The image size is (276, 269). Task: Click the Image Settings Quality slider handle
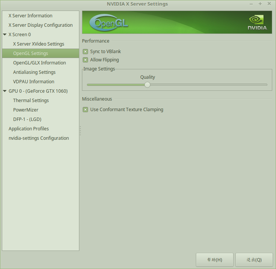point(147,85)
